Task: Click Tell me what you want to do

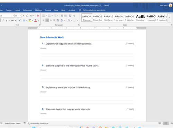Action: coord(94,10)
